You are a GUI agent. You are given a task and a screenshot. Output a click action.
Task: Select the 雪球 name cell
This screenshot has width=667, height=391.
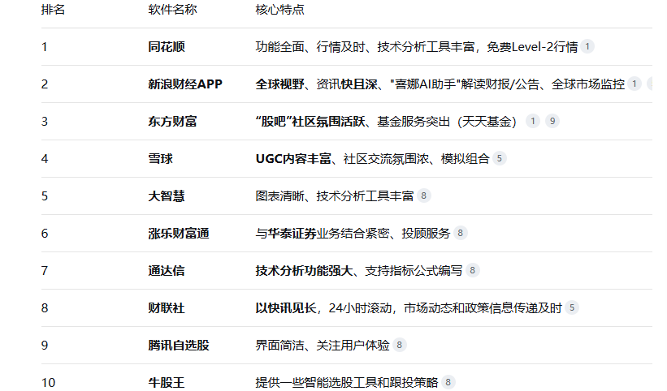160,159
